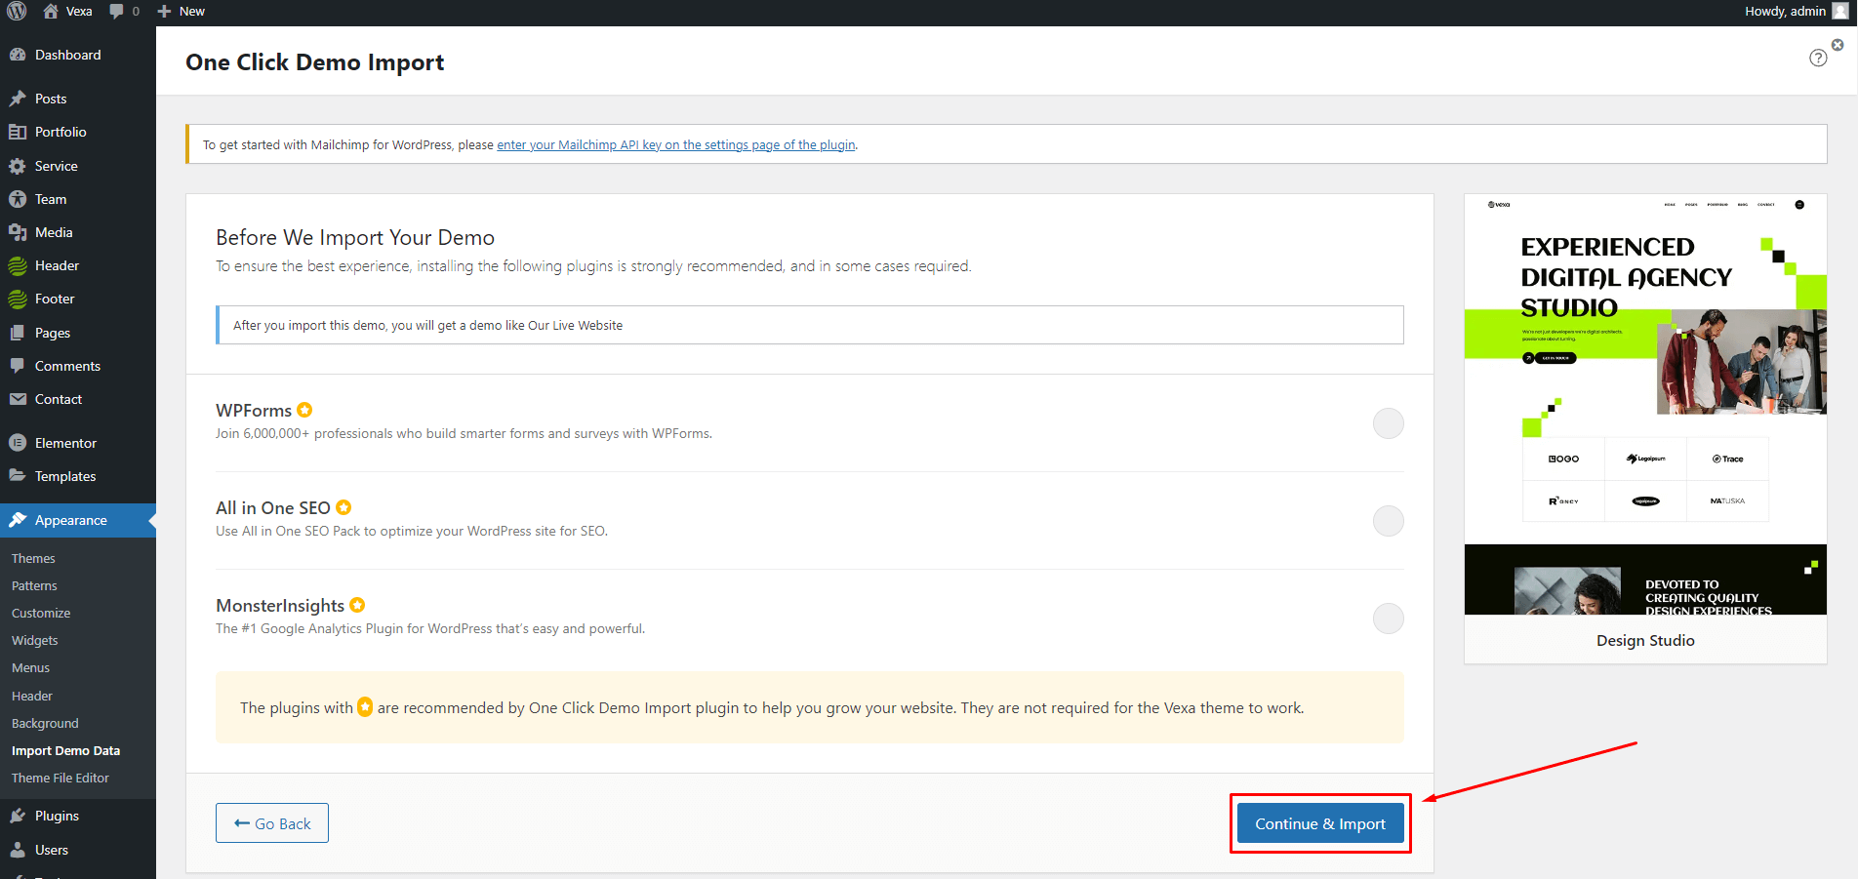Toggle the WPForms plugin selection
The height and width of the screenshot is (879, 1858).
1388,423
